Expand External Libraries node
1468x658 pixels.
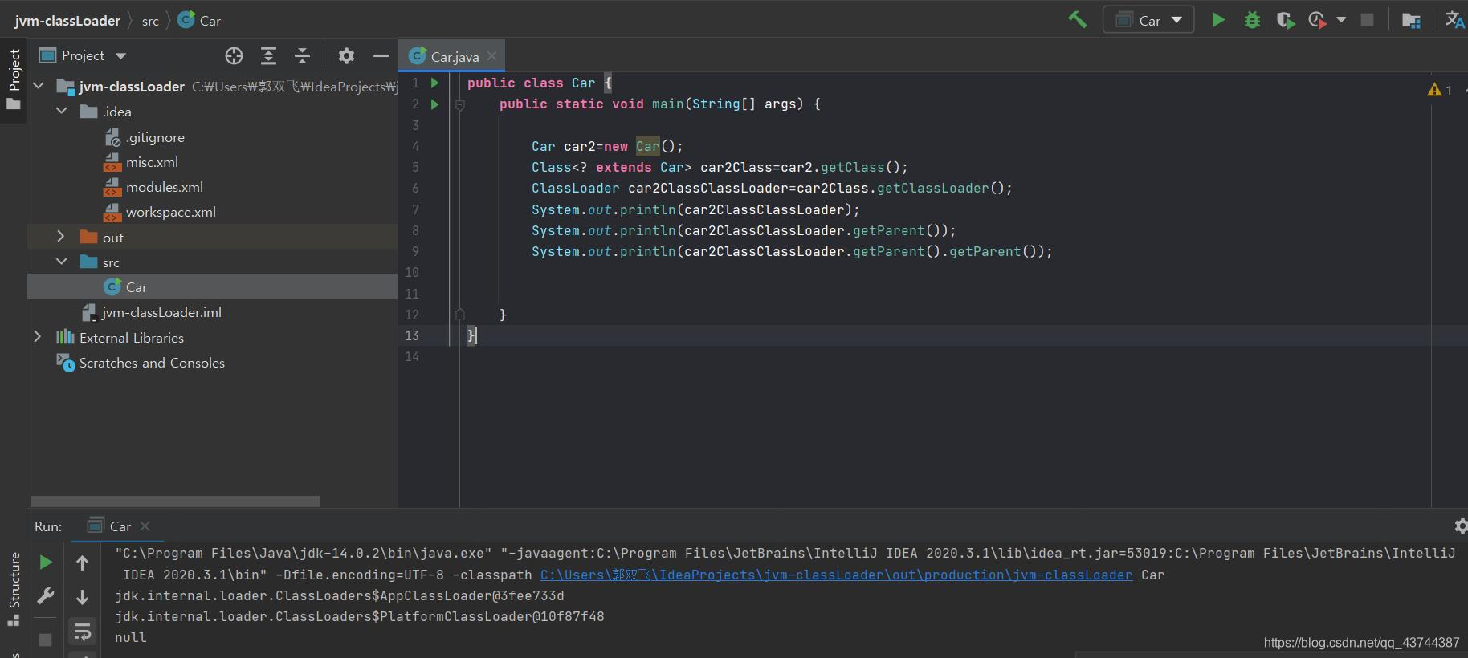point(38,337)
